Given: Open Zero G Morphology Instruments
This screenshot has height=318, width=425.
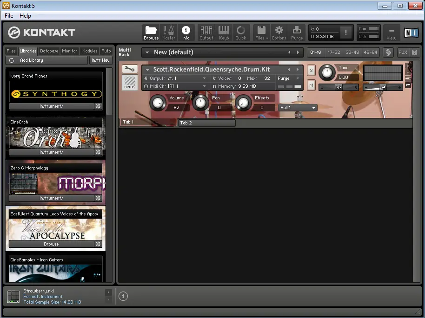Looking at the screenshot, I should tap(51, 198).
